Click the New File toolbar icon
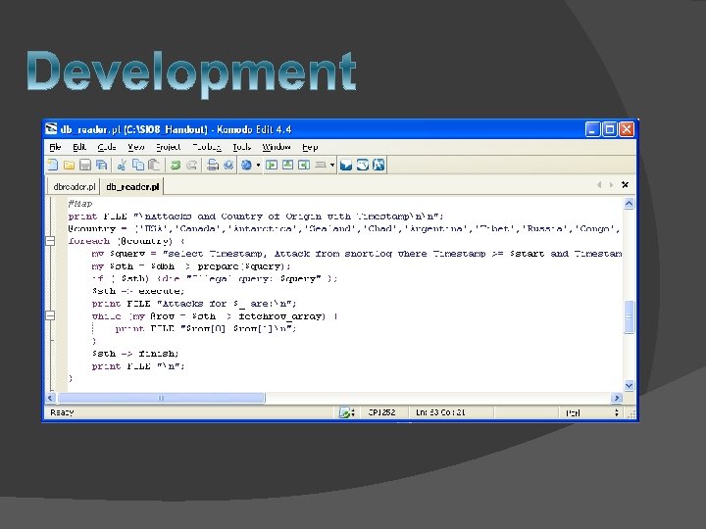The image size is (706, 529). 53,166
